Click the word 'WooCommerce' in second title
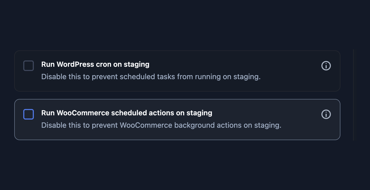 coord(83,113)
